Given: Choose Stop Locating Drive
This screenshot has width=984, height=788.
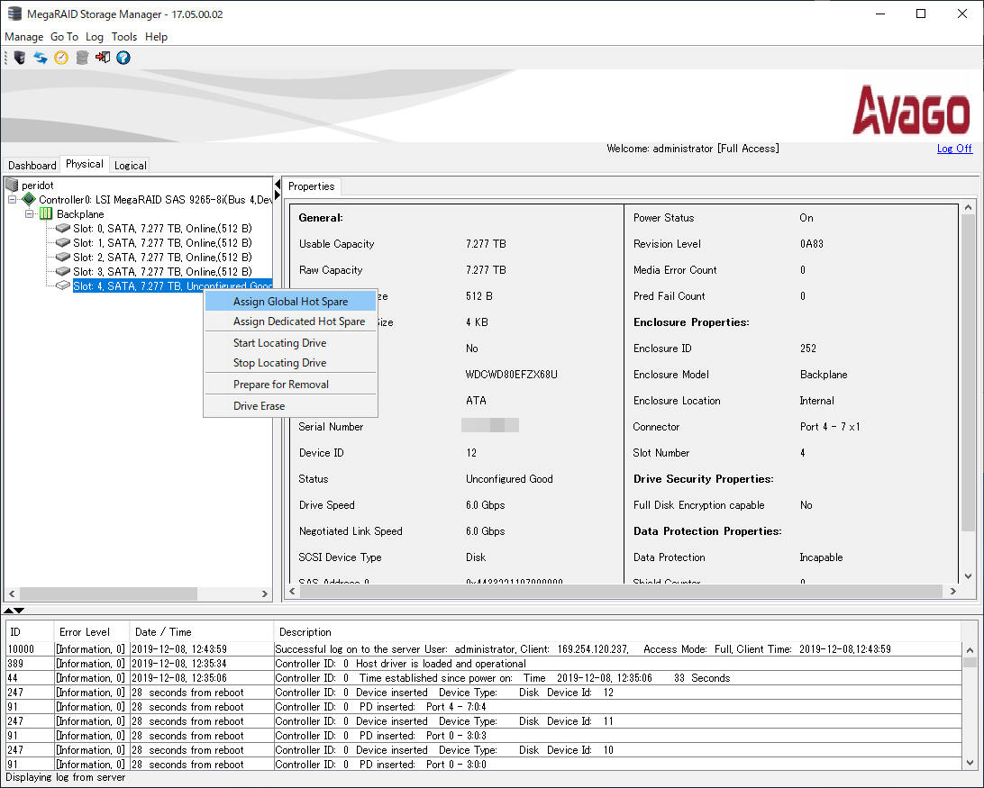Looking at the screenshot, I should click(x=290, y=363).
